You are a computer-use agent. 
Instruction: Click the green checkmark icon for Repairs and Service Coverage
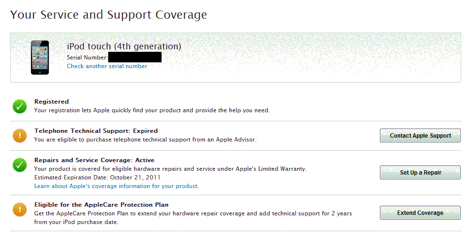20,165
